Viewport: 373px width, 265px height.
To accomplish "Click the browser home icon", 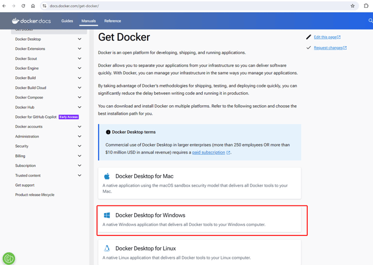I will point(33,6).
